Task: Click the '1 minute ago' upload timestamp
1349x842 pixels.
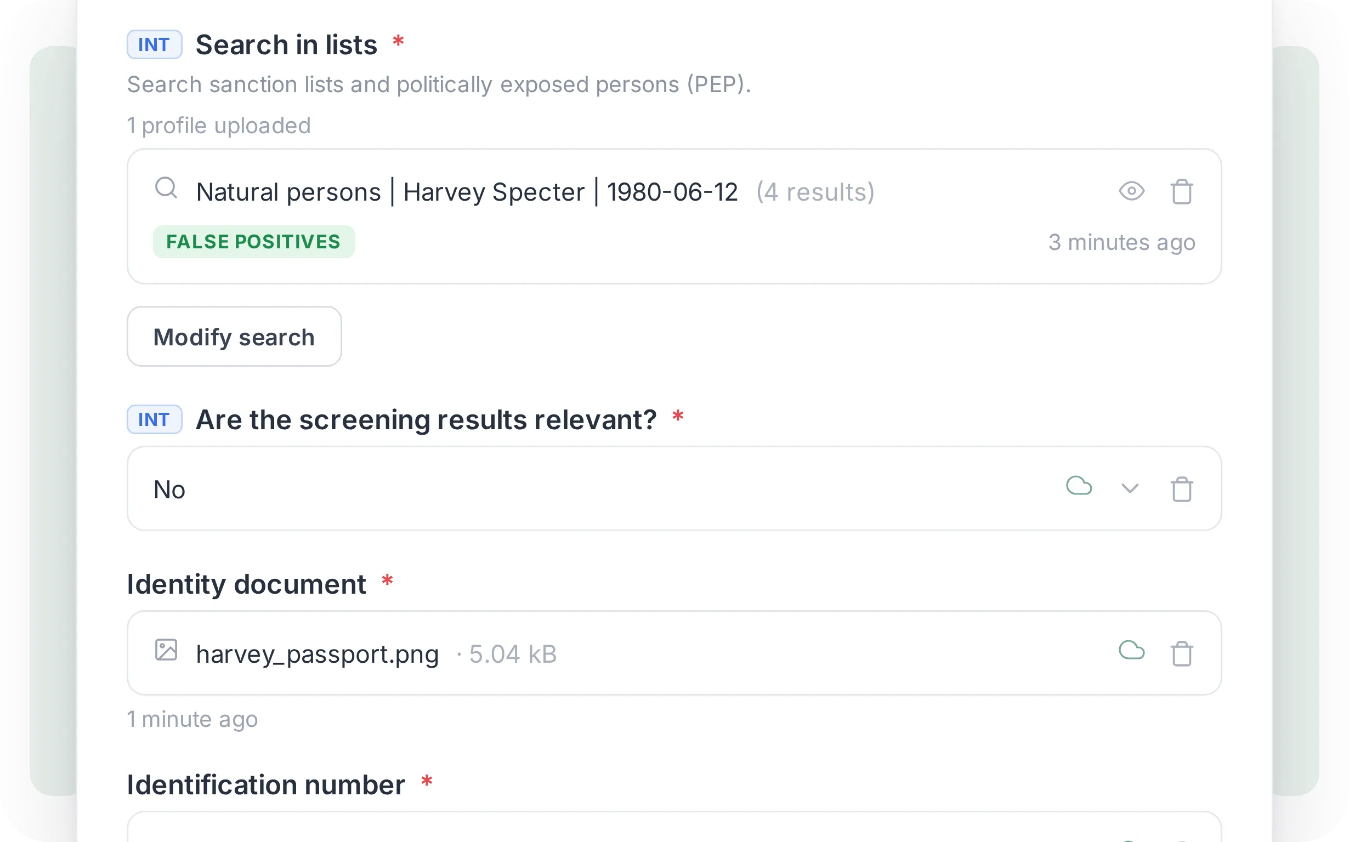Action: click(192, 719)
